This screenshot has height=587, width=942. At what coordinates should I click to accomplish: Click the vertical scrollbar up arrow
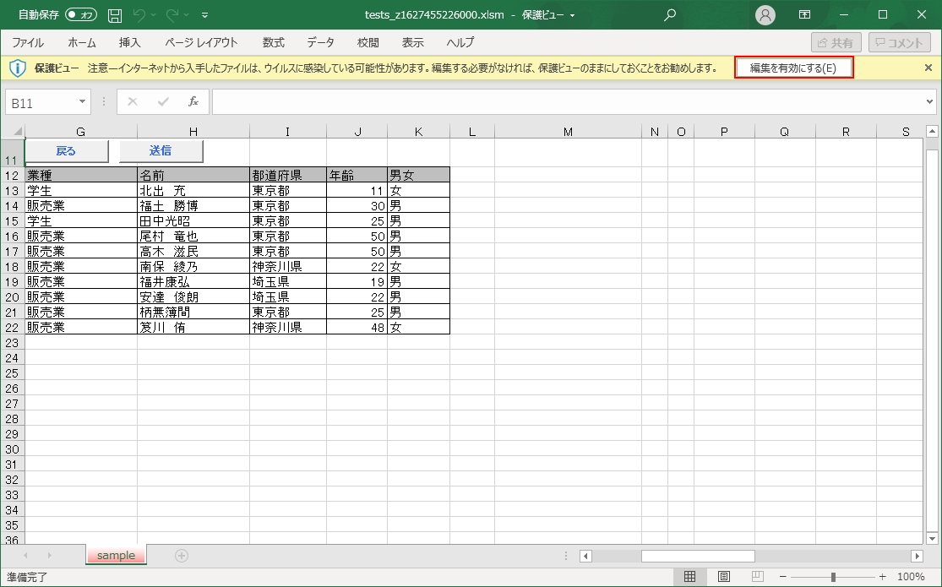click(932, 131)
